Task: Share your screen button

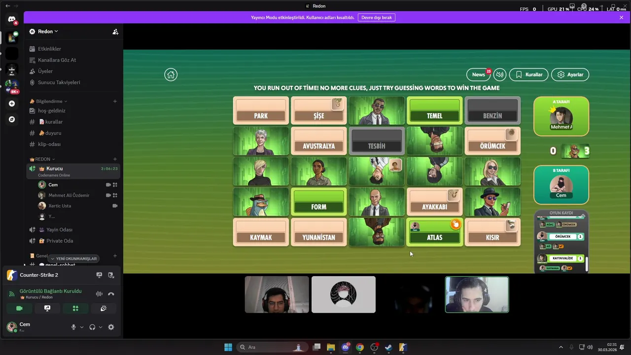Action: [x=47, y=308]
